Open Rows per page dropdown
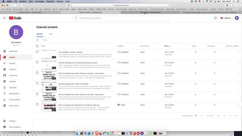Screen dimensions: 242x136 click(199, 116)
